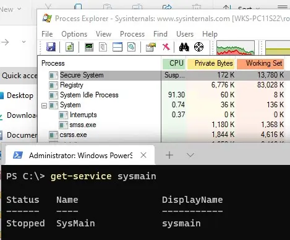Open the New dropdown in File Explorer
The width and height of the screenshot is (290, 240).
11,9
